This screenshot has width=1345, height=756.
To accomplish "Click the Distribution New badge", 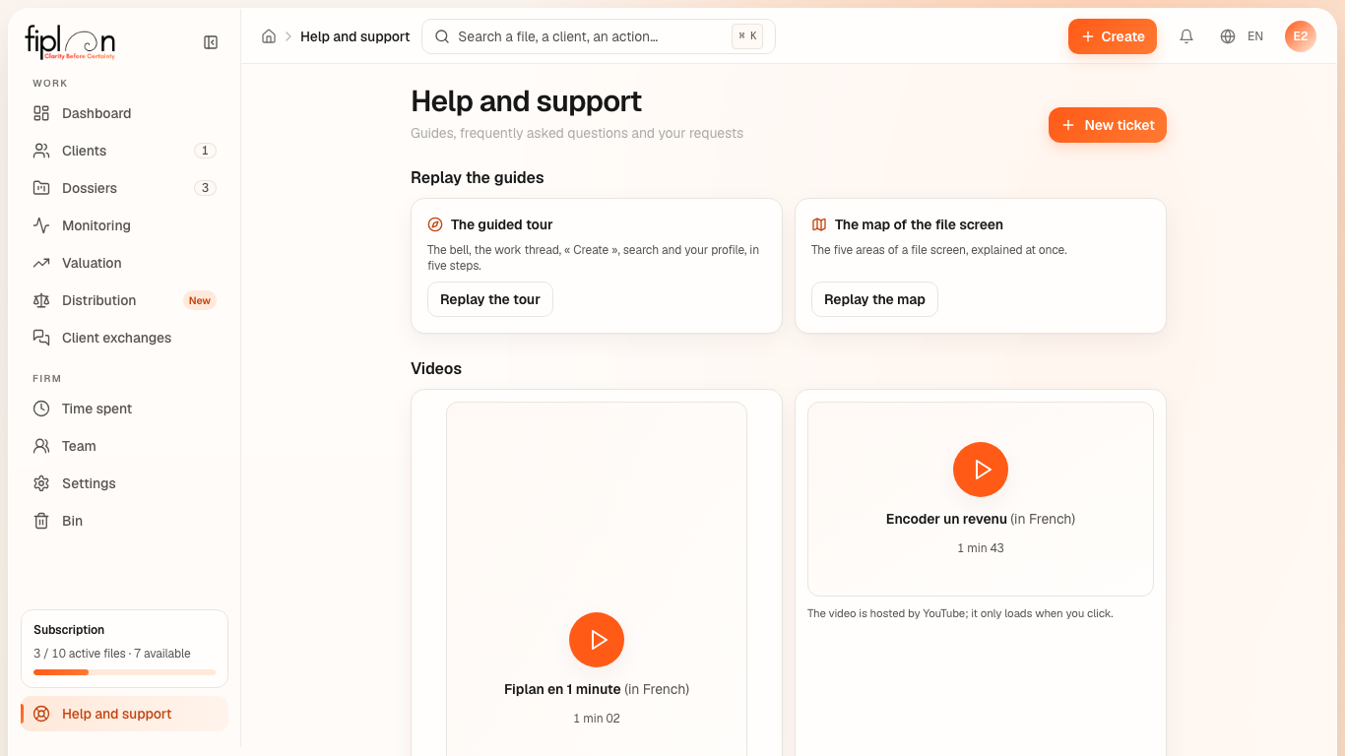I will (200, 300).
